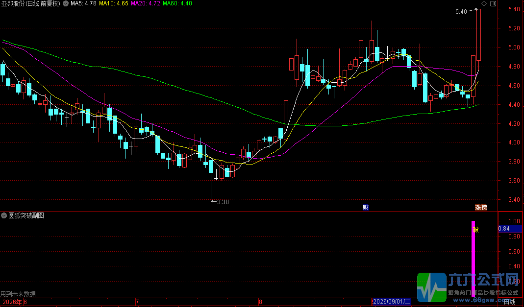524x307 pixels.
Task: Select the MA60: 4.40 indicator label
Action: (178, 3)
